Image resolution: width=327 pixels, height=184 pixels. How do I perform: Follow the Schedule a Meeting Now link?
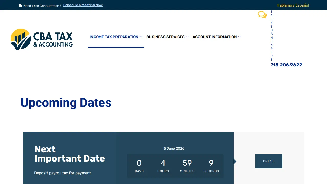point(83,5)
